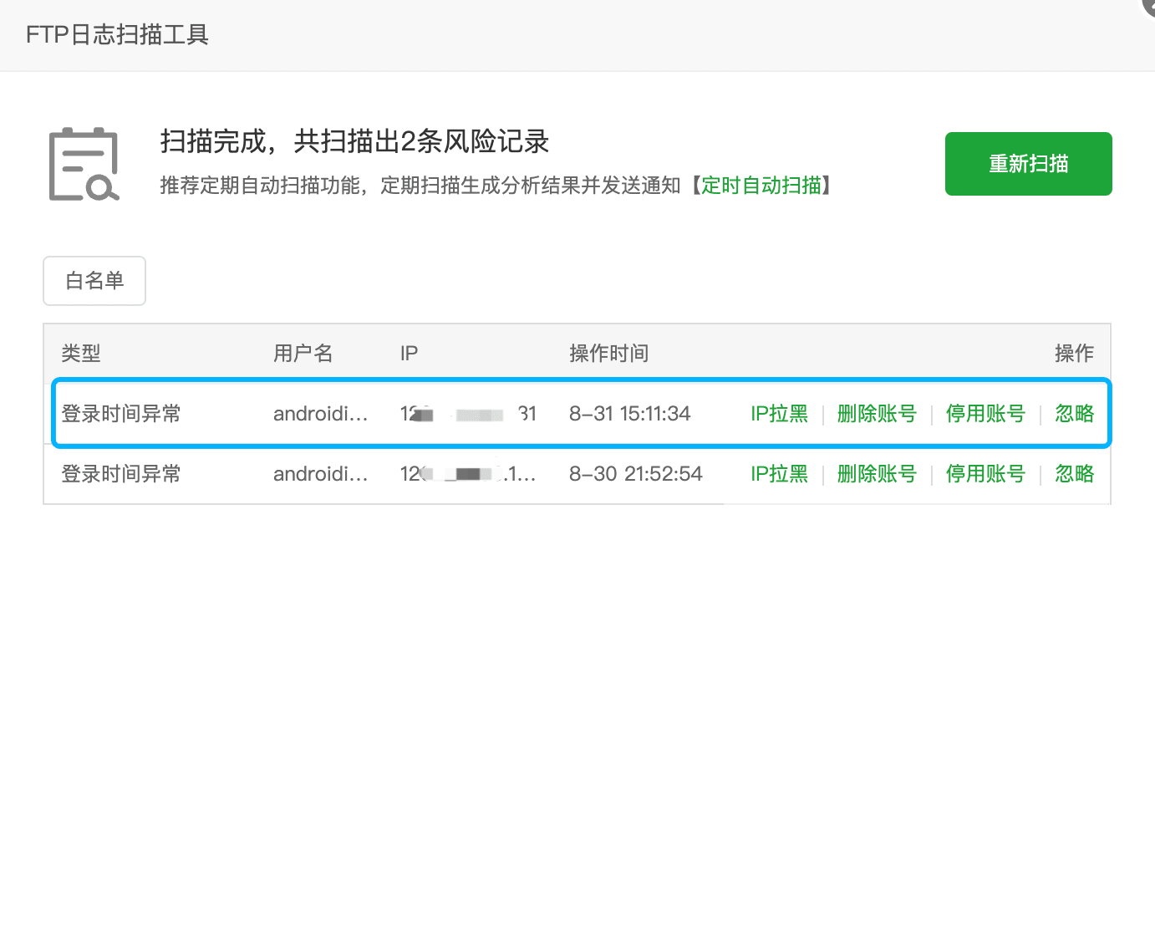The height and width of the screenshot is (938, 1155).
Task: Click IP拉黑 for the 8-30 21:52:54 record
Action: 779,474
